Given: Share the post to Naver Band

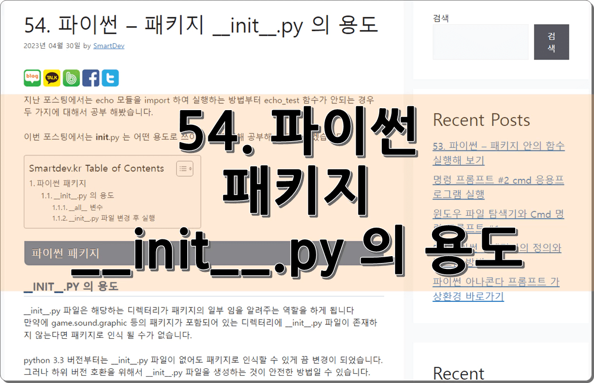Looking at the screenshot, I should (71, 78).
